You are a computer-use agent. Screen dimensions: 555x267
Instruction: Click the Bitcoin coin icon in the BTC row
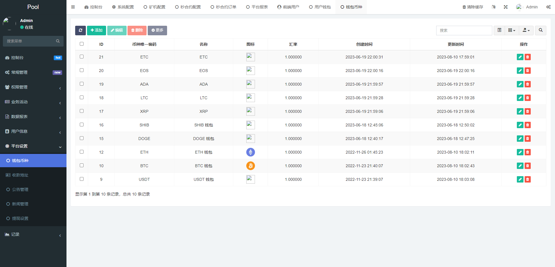250,166
